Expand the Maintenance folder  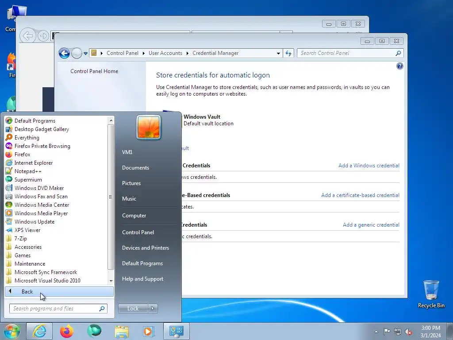(30, 263)
